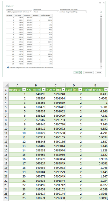Open the Receptor column filter arrow

[x=24, y=90]
